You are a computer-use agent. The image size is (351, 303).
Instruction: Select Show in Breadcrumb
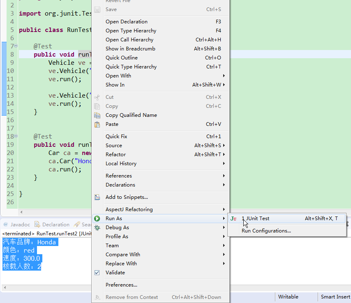161,49
